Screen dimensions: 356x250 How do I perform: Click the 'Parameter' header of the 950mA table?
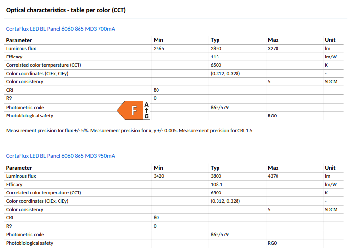(19, 168)
